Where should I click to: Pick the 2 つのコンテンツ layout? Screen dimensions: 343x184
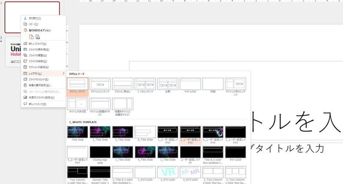pos(145,86)
